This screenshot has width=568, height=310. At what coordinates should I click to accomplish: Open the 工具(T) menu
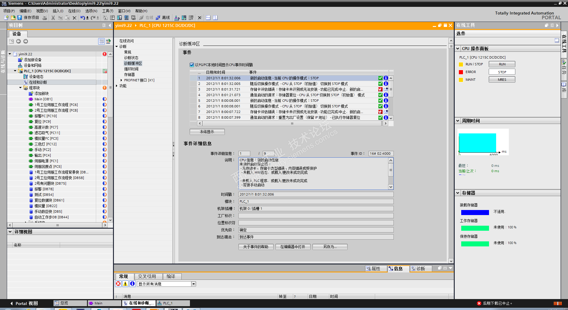point(108,11)
